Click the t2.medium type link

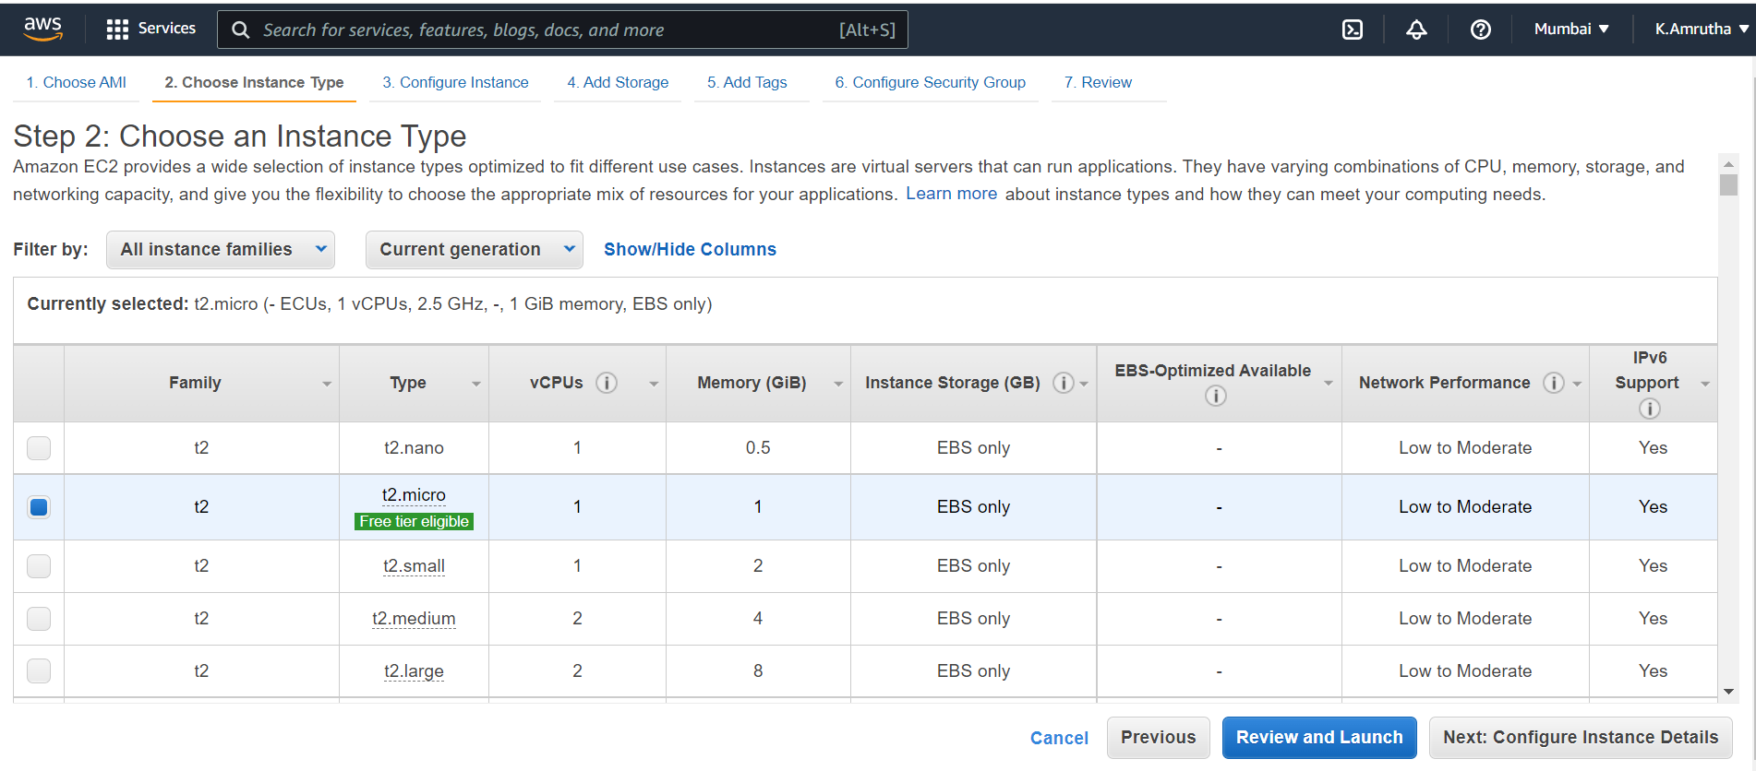point(414,619)
